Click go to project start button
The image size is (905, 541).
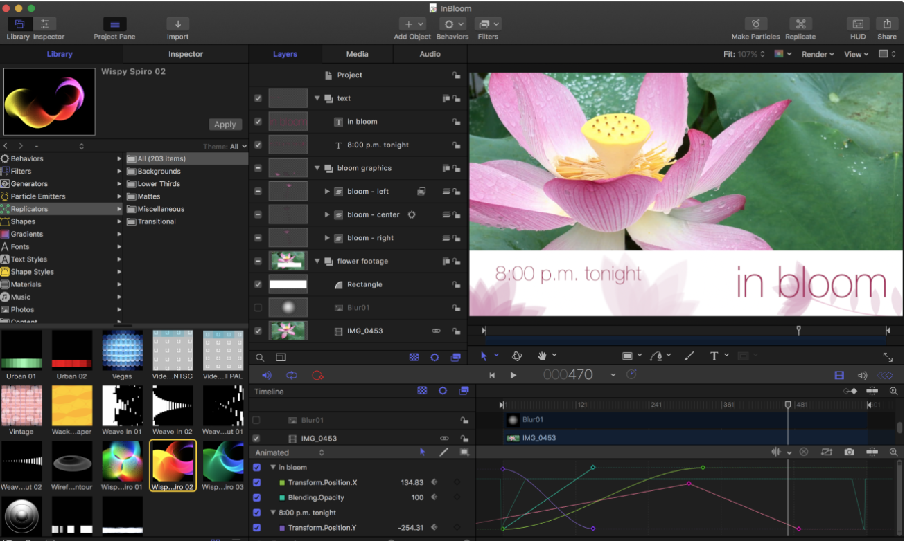492,375
